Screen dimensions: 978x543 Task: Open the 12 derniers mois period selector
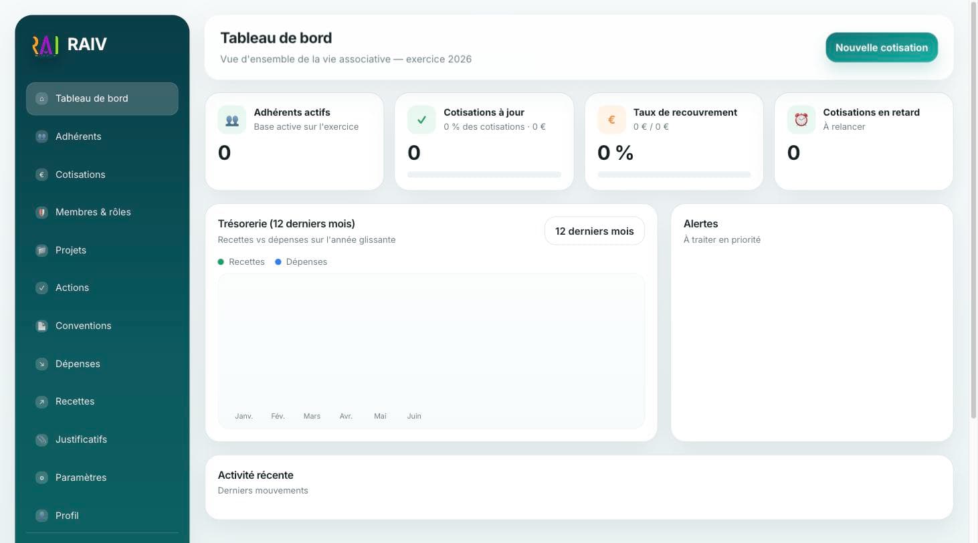click(x=595, y=231)
